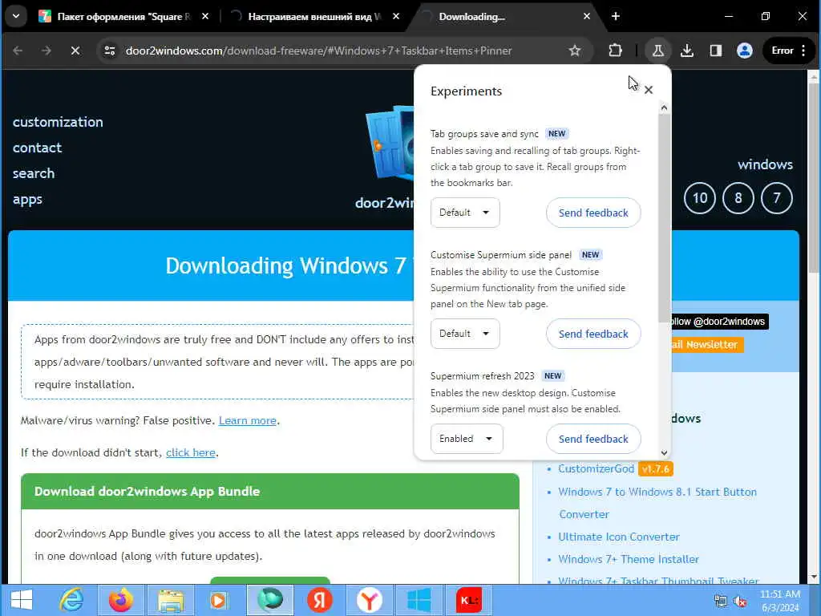Open Tab groups save and sync dropdown
The width and height of the screenshot is (821, 616).
pyautogui.click(x=465, y=213)
